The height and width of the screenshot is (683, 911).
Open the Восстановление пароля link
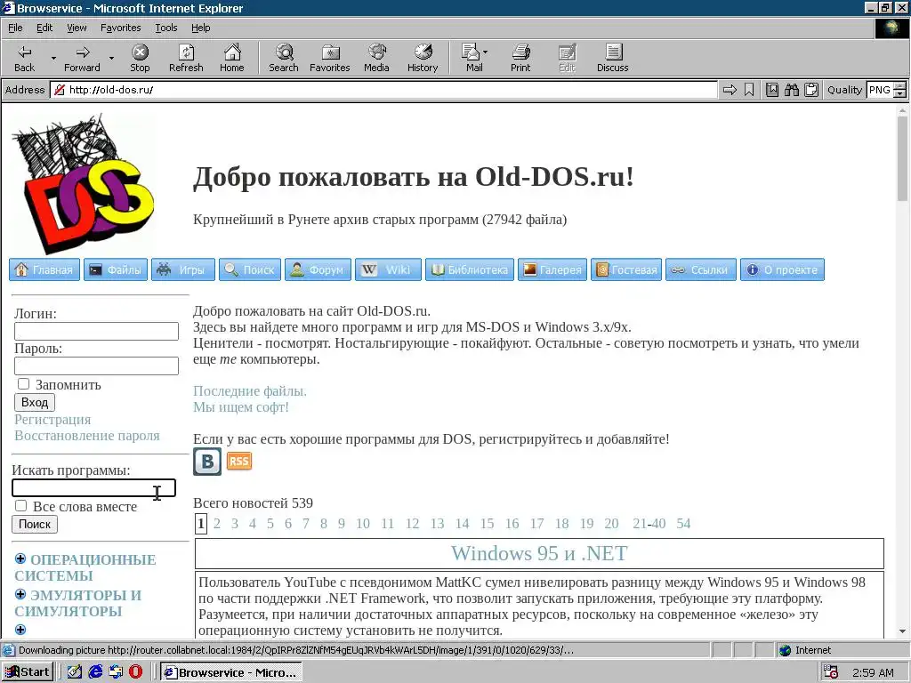86,436
